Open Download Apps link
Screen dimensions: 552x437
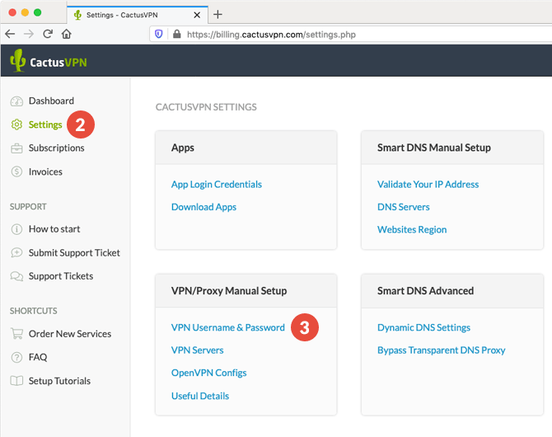pyautogui.click(x=203, y=207)
